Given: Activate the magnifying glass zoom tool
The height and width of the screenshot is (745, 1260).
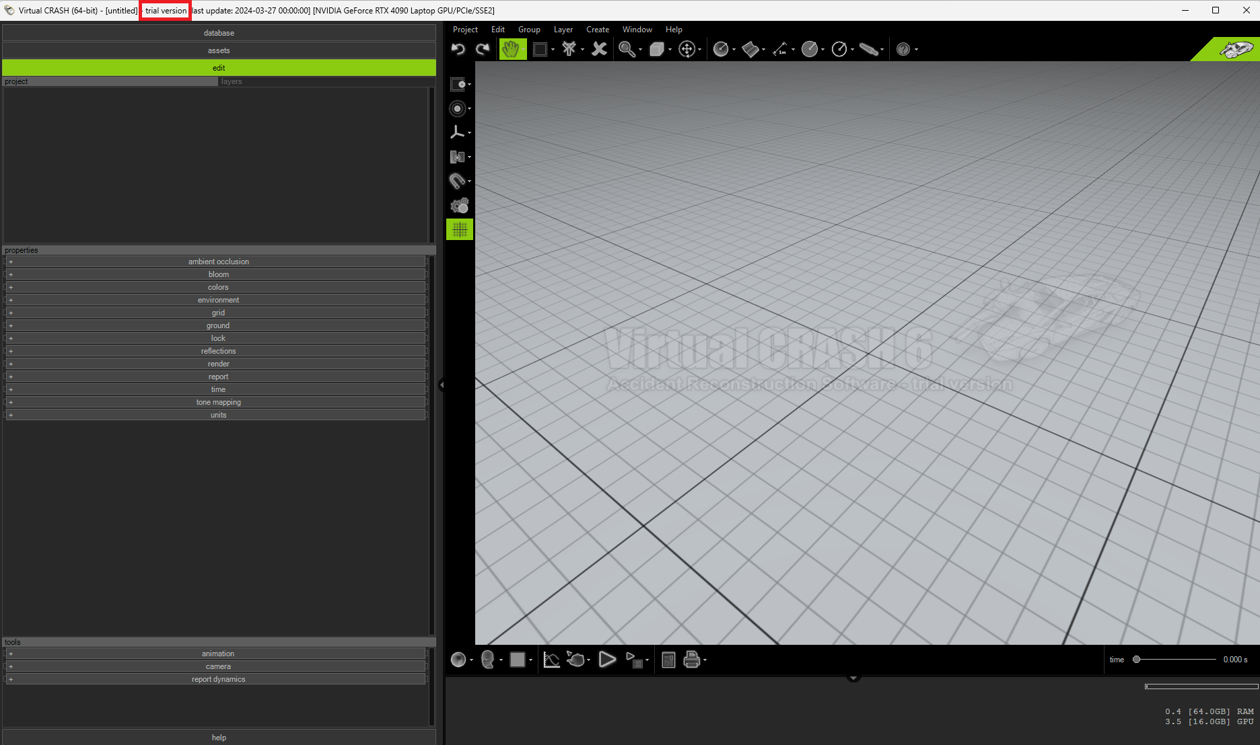Looking at the screenshot, I should 627,49.
